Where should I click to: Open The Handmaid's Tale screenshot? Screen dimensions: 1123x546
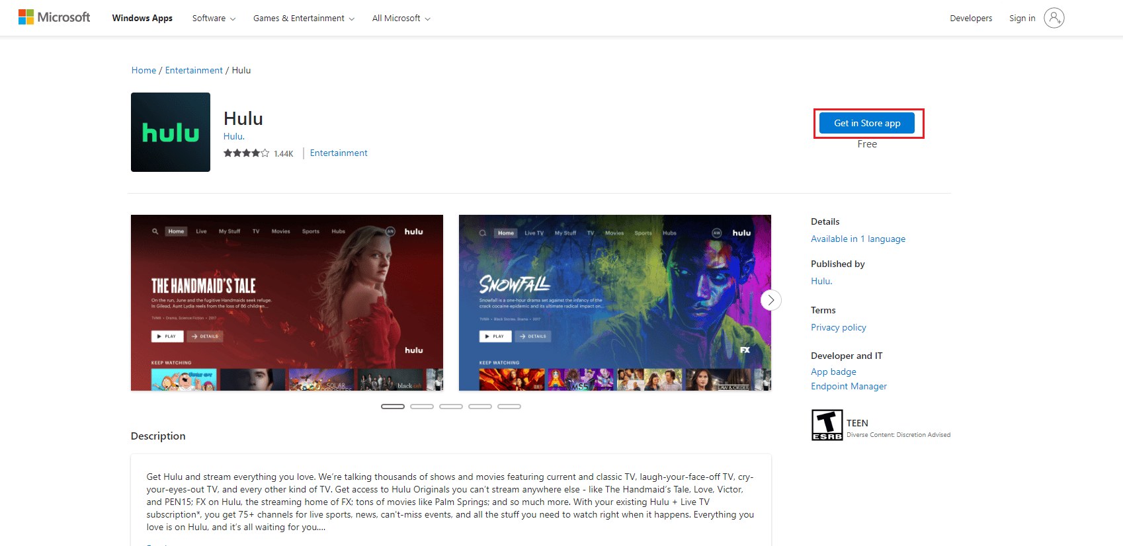(x=286, y=302)
